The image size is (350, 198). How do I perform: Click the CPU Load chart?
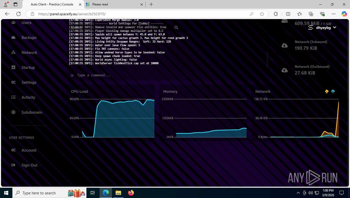coord(112,118)
